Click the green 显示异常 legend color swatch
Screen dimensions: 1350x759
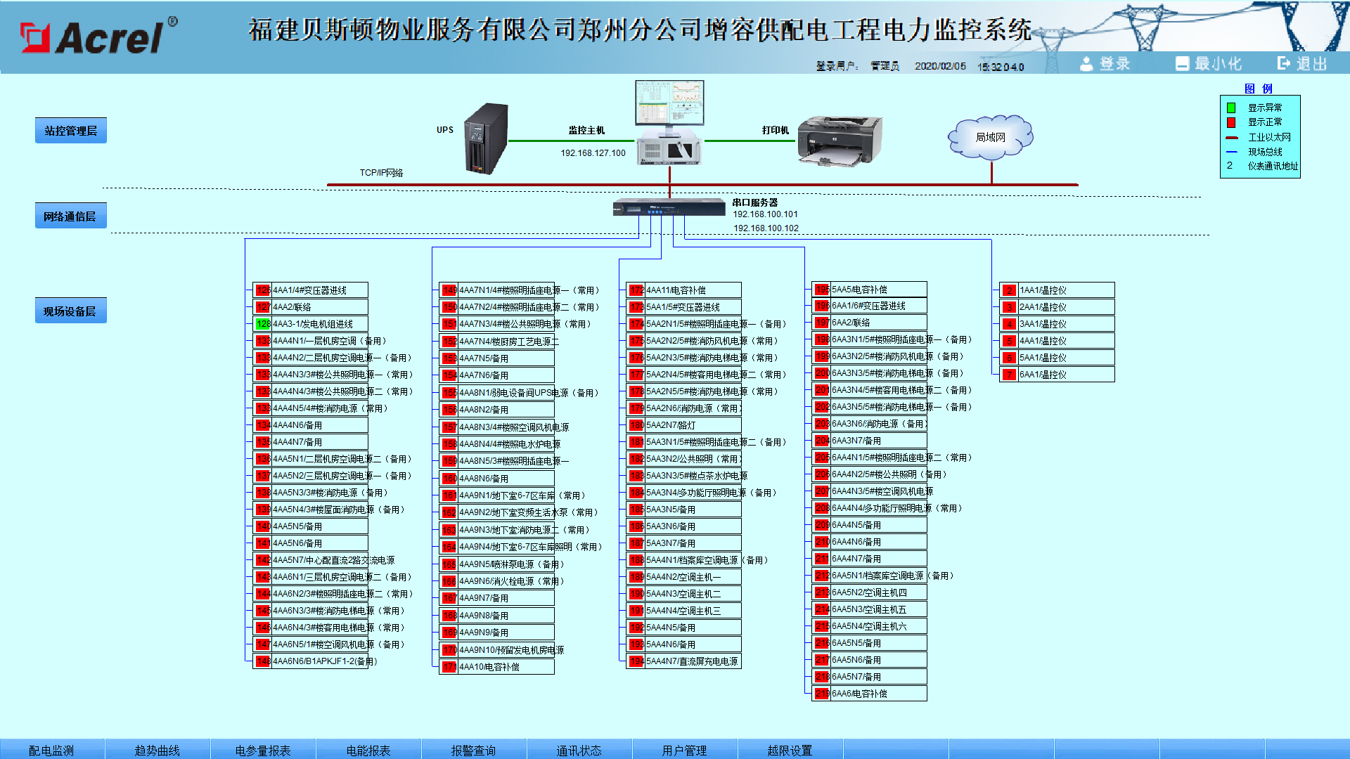(1230, 108)
